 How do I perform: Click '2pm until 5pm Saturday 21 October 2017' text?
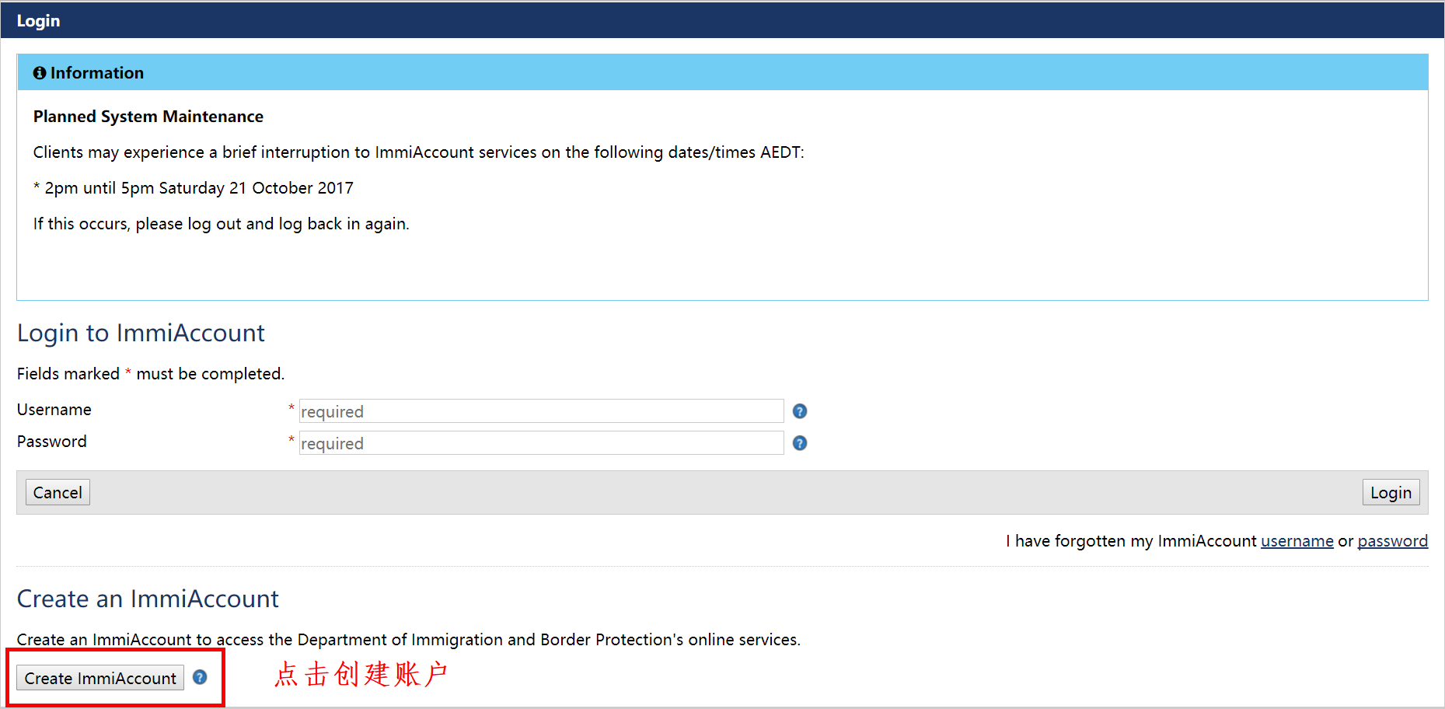point(199,188)
